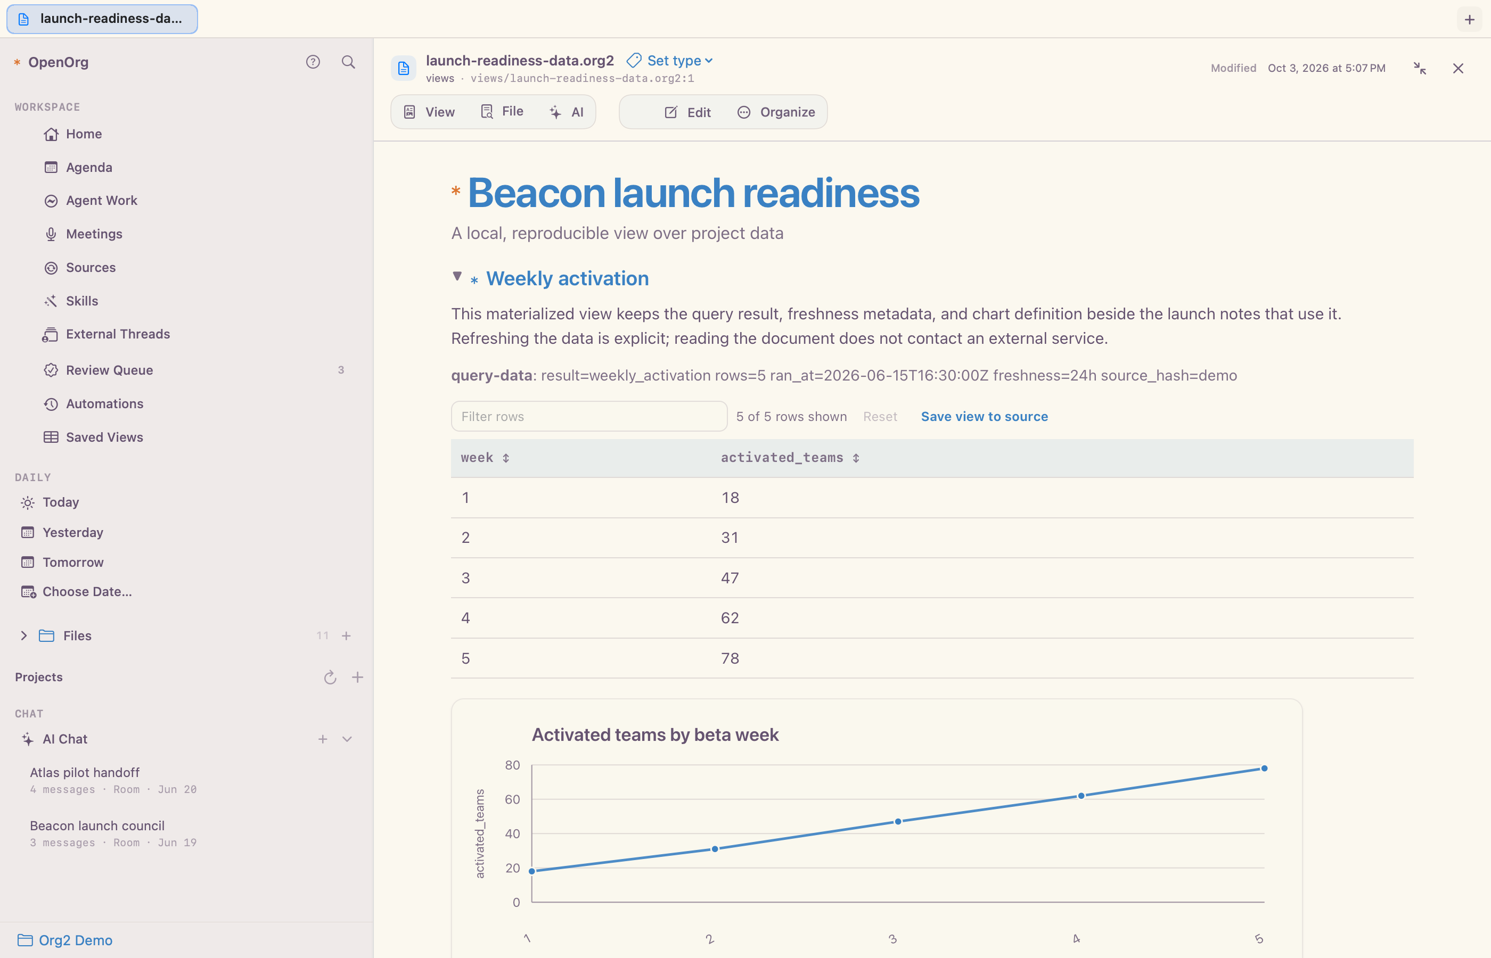The image size is (1491, 958).
Task: Switch to View mode
Action: (430, 112)
